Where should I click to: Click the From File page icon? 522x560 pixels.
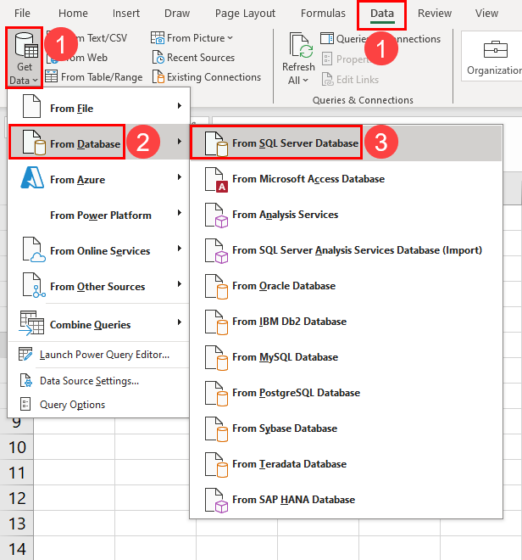[x=31, y=106]
